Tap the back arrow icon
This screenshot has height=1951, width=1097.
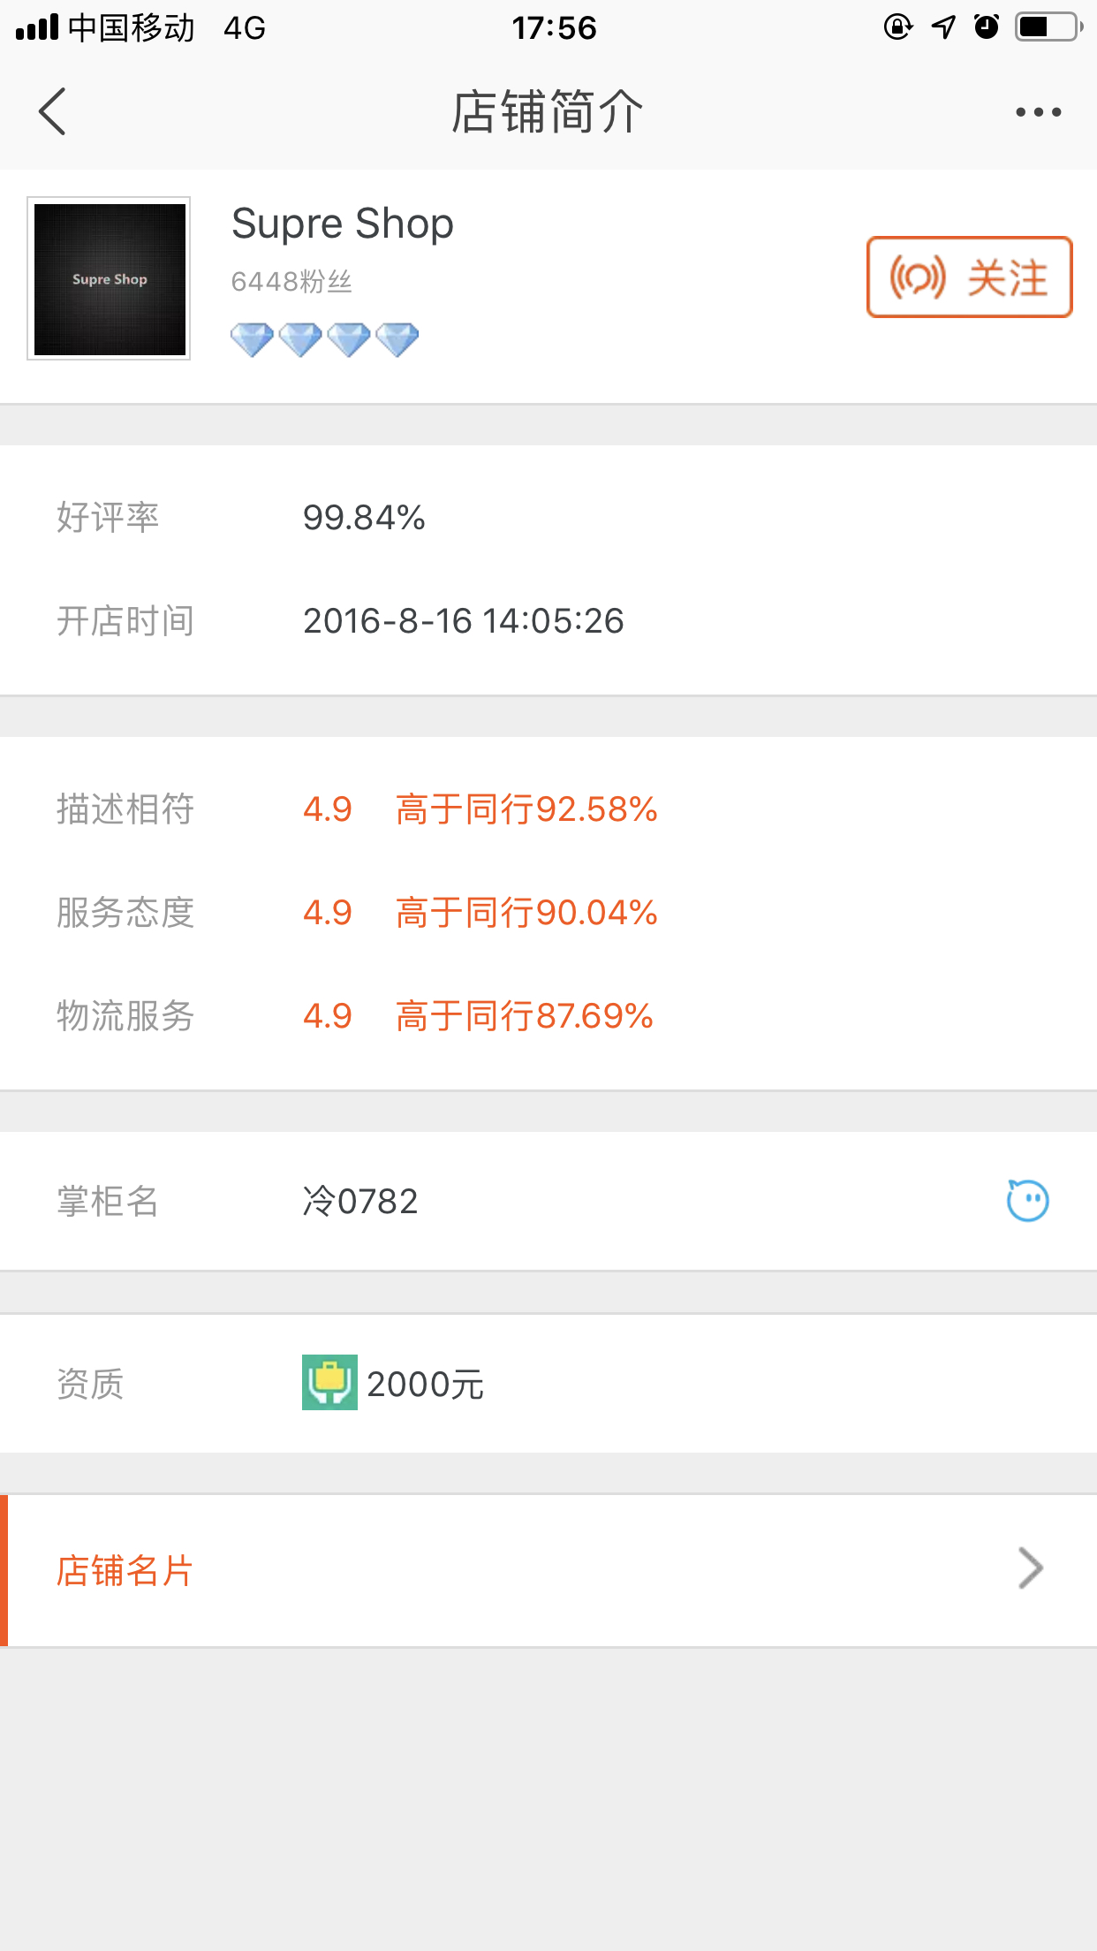(53, 112)
